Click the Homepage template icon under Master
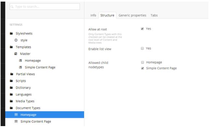 [x=20, y=61]
